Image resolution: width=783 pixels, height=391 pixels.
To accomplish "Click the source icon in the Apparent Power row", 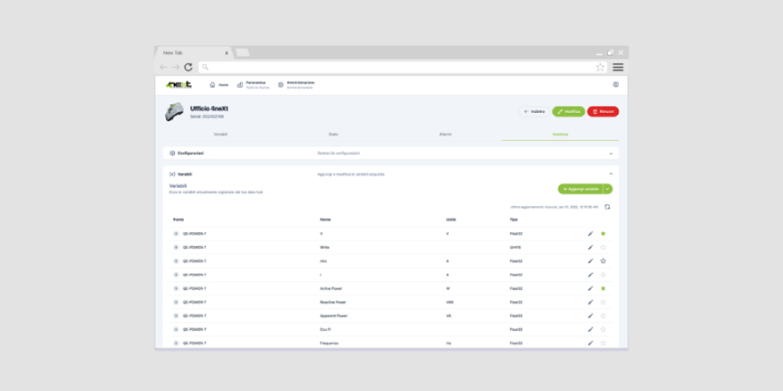I will point(176,315).
